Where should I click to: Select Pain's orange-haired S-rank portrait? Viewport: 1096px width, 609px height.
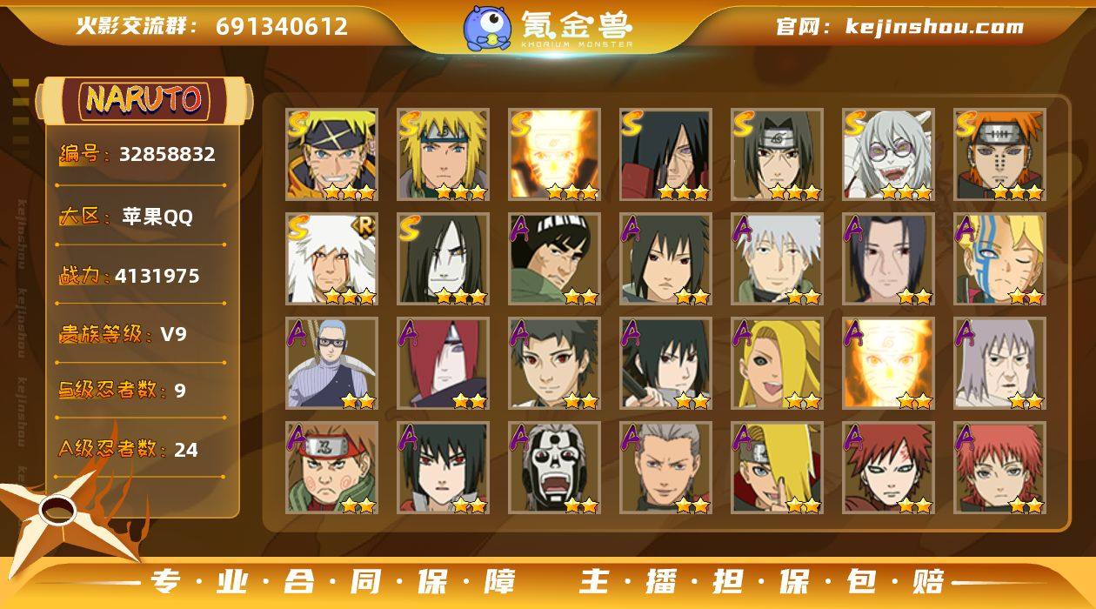pyautogui.click(x=1000, y=155)
